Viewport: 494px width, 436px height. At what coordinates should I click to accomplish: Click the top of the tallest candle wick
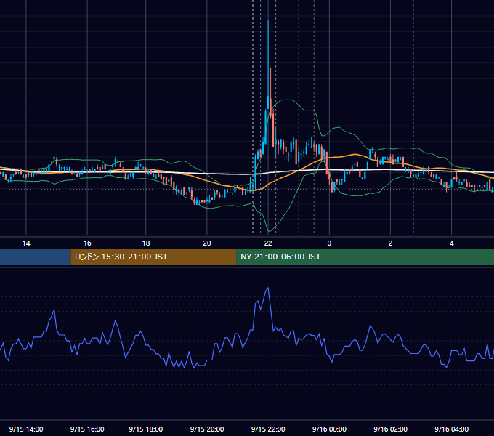pos(268,21)
